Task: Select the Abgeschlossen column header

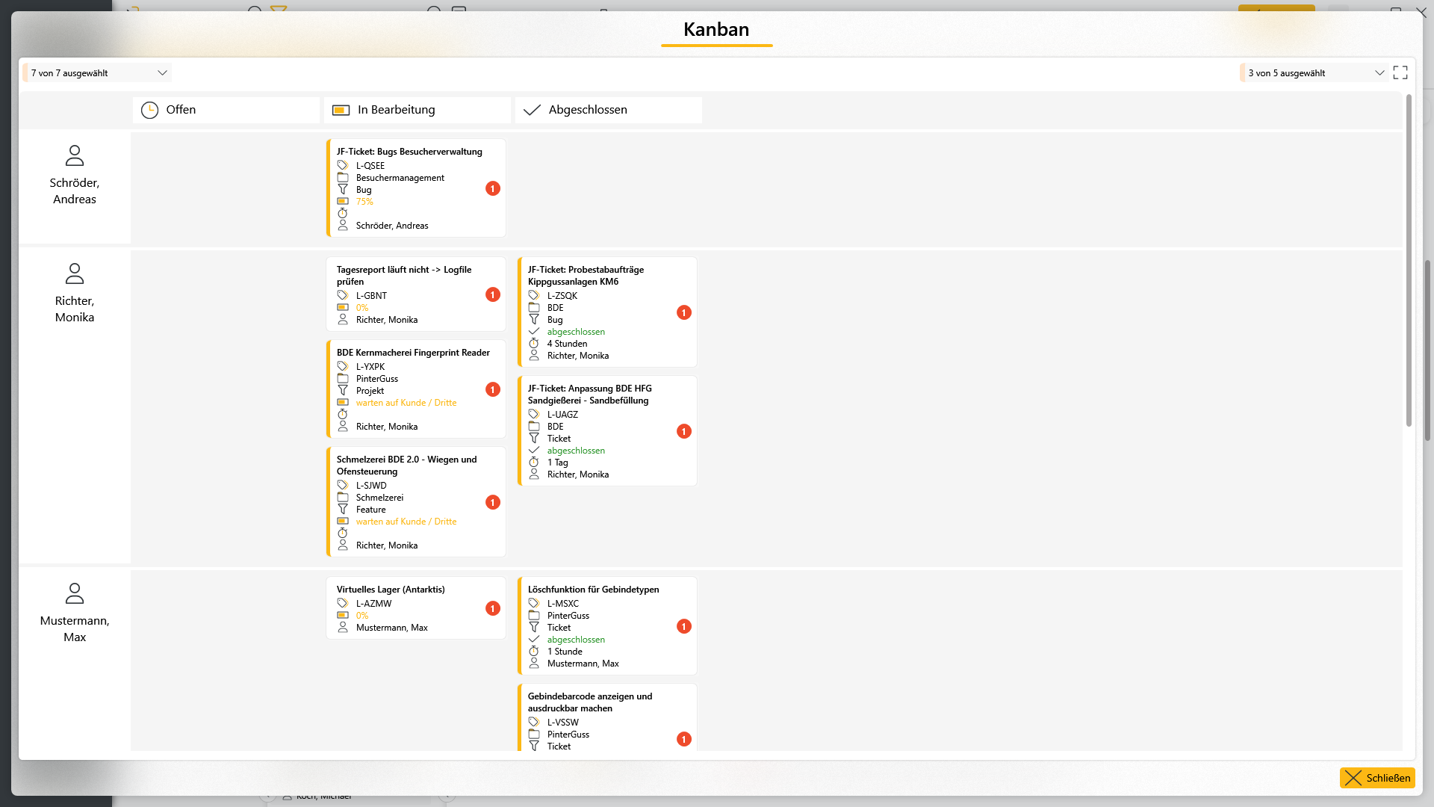Action: [x=609, y=110]
